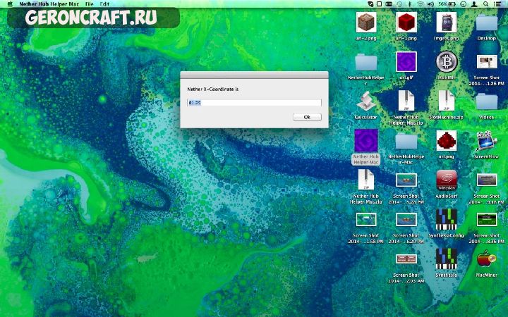Select the NetherHubHelper folder above Calculator
Screen dimensions: 508x317
coord(366,63)
